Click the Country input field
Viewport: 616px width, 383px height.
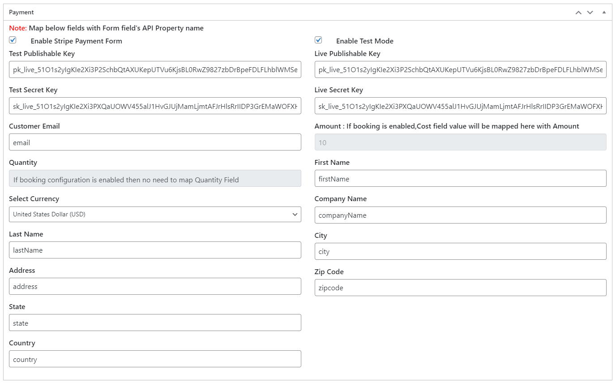(x=155, y=359)
